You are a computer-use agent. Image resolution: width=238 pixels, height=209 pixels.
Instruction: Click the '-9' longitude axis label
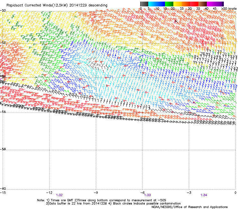tap(96, 193)
